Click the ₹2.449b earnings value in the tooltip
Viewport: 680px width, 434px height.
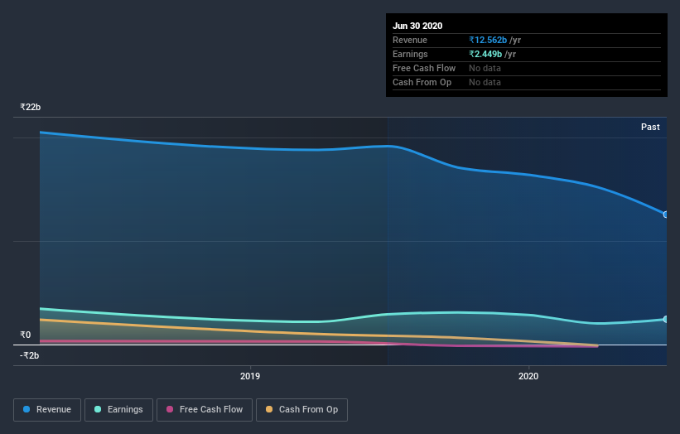pyautogui.click(x=485, y=54)
